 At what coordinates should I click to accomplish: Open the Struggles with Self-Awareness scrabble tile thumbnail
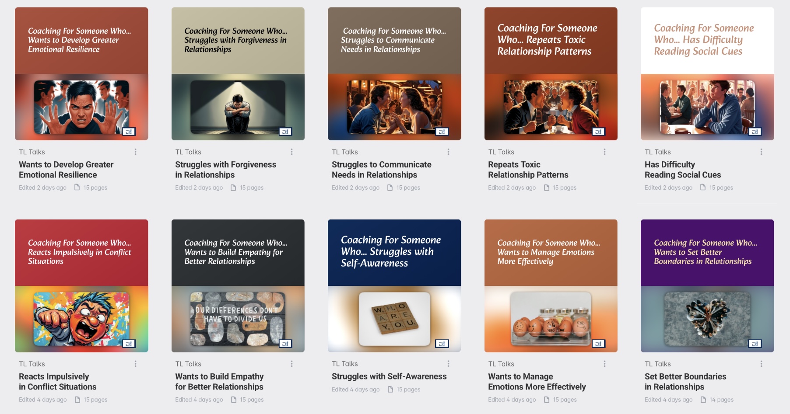click(394, 286)
